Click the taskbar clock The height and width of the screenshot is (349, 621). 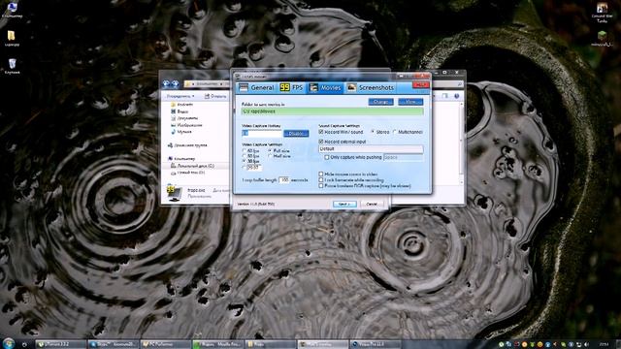pyautogui.click(x=604, y=345)
